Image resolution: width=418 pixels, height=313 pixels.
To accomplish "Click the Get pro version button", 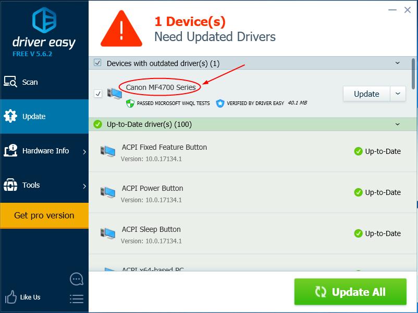I will [44, 215].
